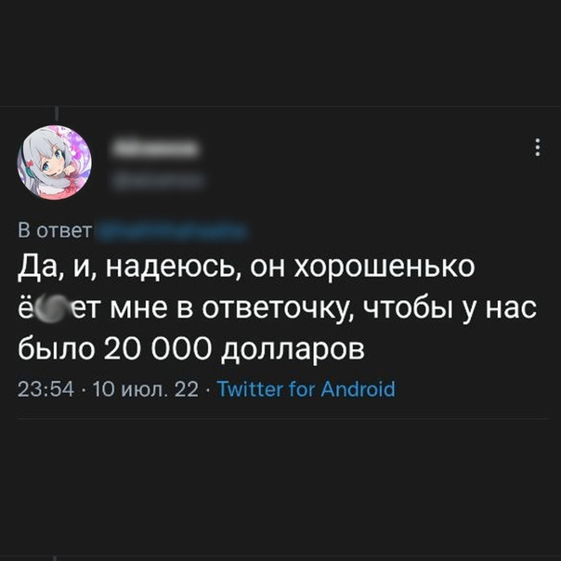
Task: Open the three-dot more options menu
Action: pos(537,147)
